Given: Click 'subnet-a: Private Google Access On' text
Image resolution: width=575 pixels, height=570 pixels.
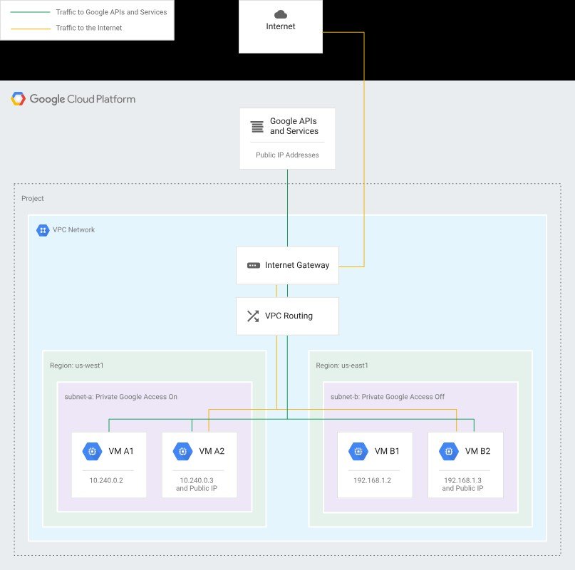Looking at the screenshot, I should [x=120, y=396].
